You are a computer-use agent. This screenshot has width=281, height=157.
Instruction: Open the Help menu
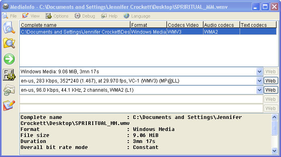pos(109,16)
